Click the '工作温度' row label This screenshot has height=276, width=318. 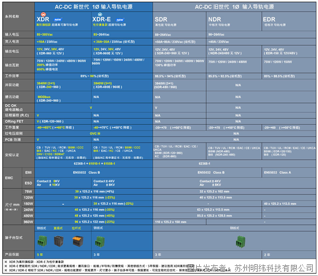pos(12,127)
